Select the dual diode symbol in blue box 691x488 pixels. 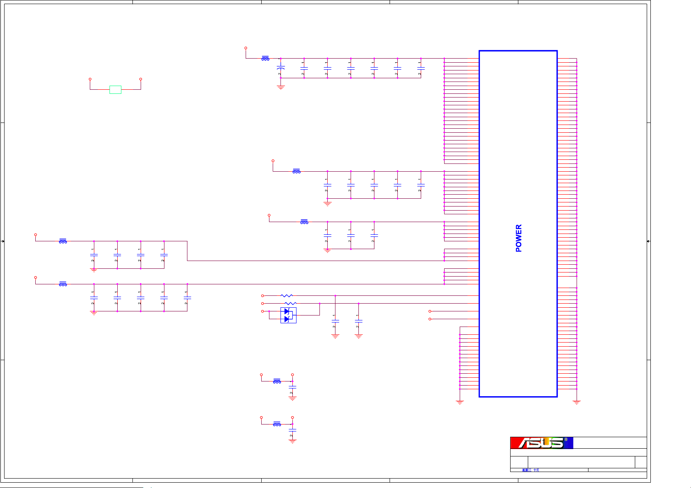288,315
